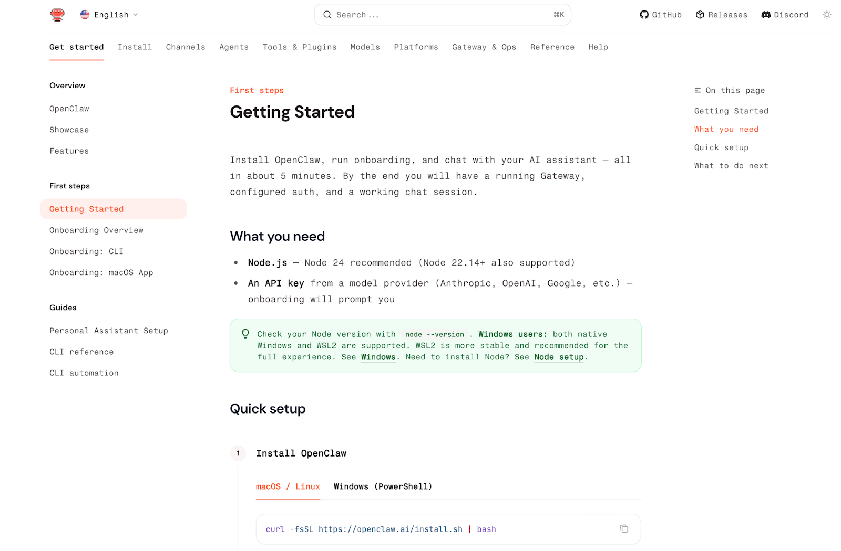
Task: Open the Releases page link
Action: point(721,15)
